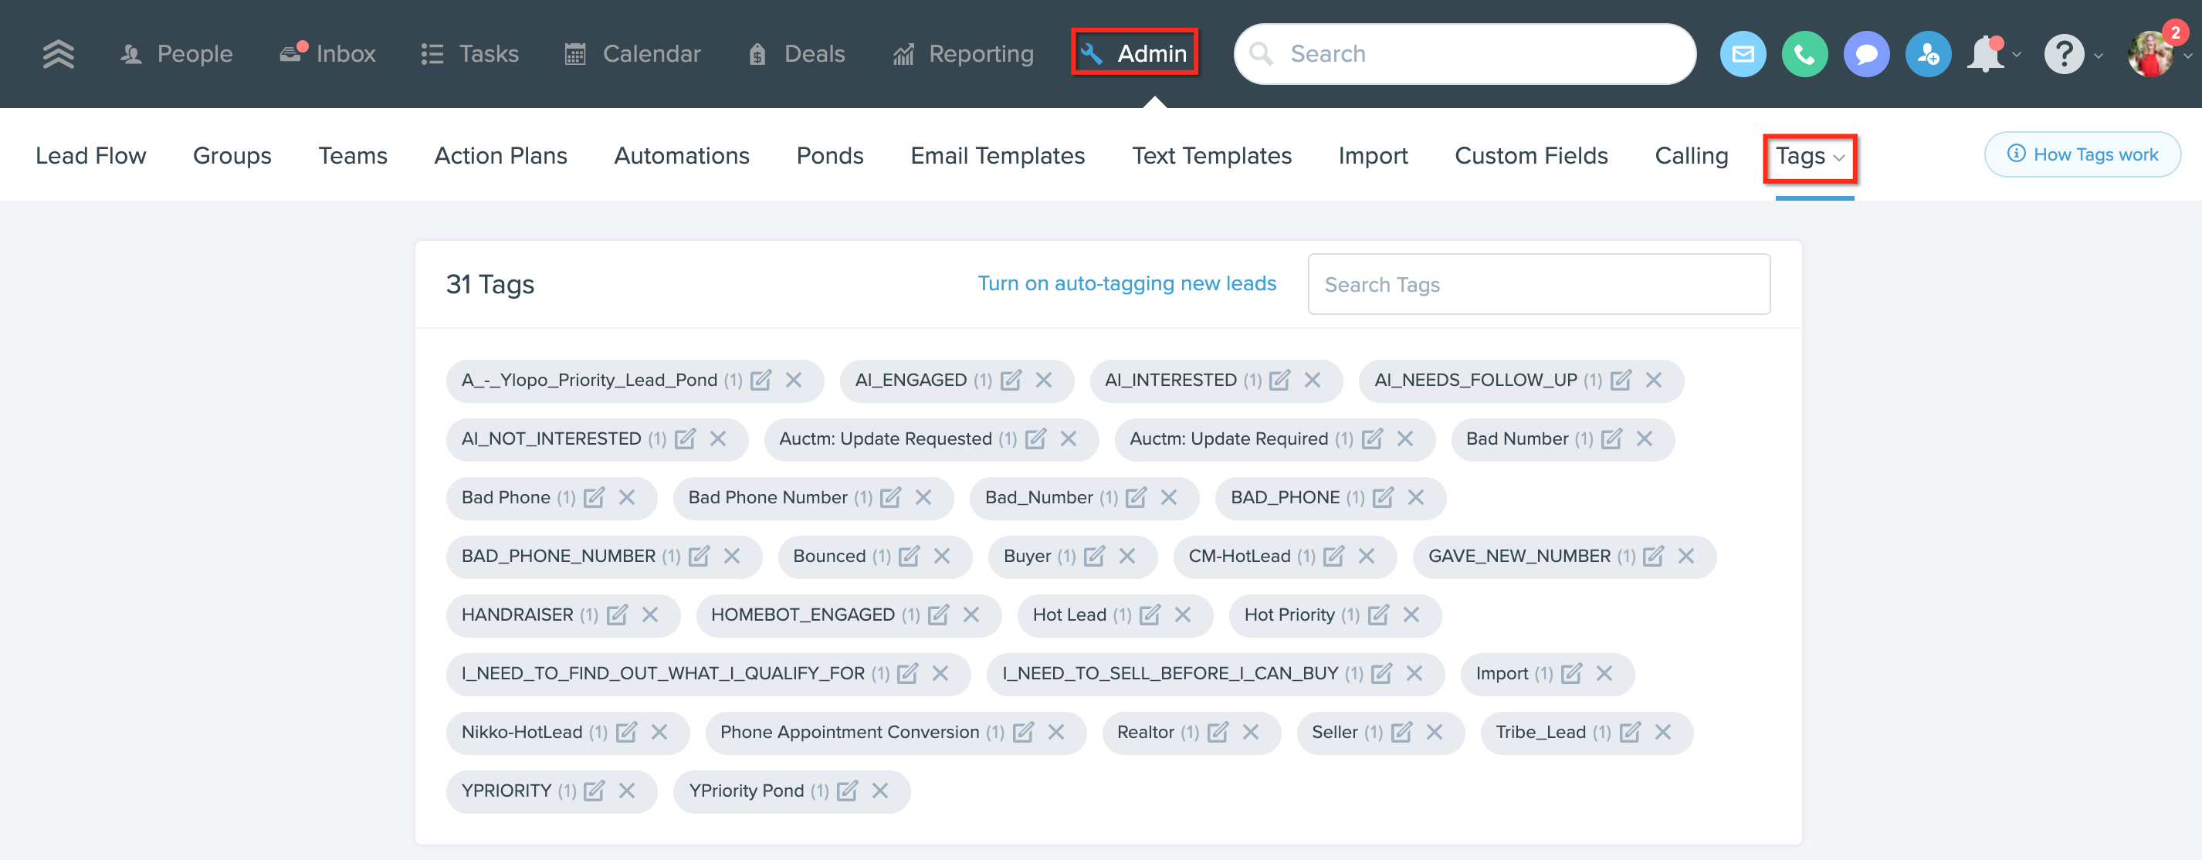Screen dimensions: 2202x860
Task: Remove the A_-_Ylopo_Priority_Lead_Pond tag
Action: pos(793,380)
